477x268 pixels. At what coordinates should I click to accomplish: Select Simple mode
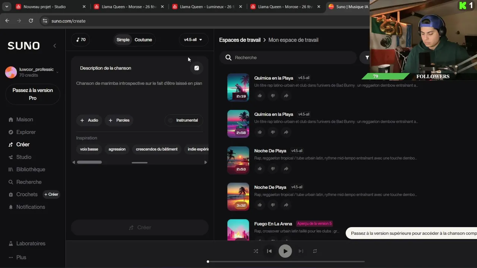click(123, 40)
